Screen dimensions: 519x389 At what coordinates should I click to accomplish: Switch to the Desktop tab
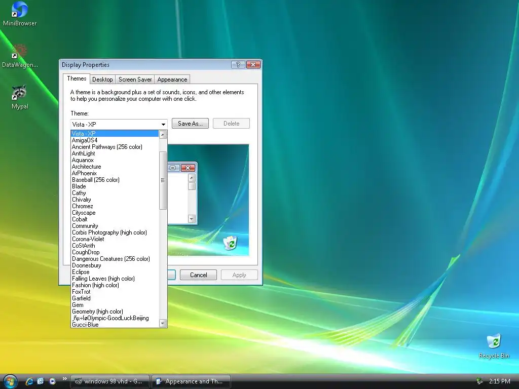pos(102,80)
